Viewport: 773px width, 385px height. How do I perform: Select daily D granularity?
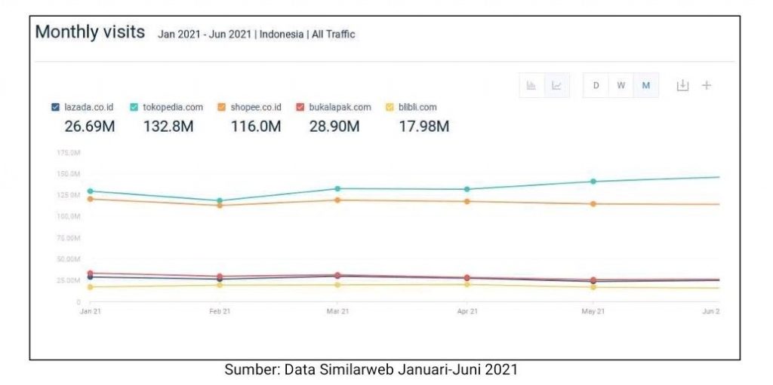(x=596, y=86)
